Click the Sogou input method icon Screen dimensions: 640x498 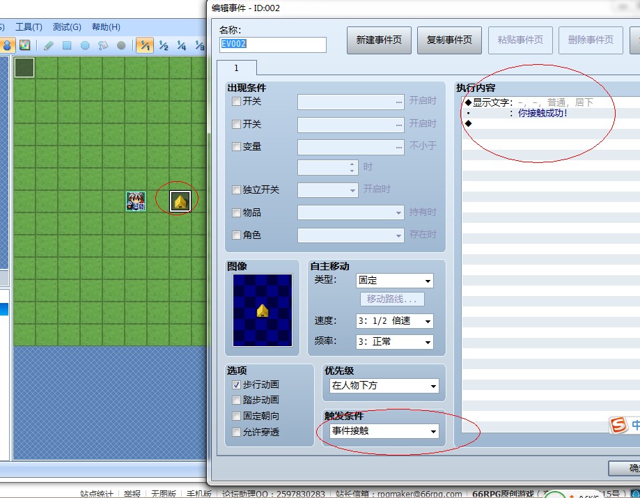click(618, 425)
